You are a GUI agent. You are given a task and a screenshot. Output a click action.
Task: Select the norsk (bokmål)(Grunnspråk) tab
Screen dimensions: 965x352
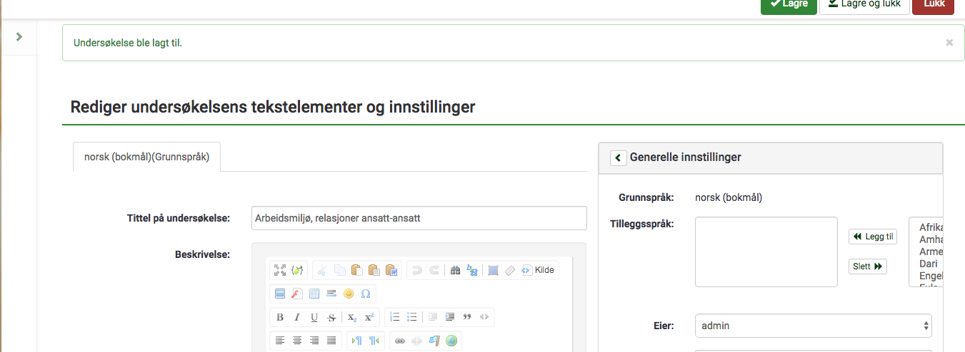coord(146,157)
